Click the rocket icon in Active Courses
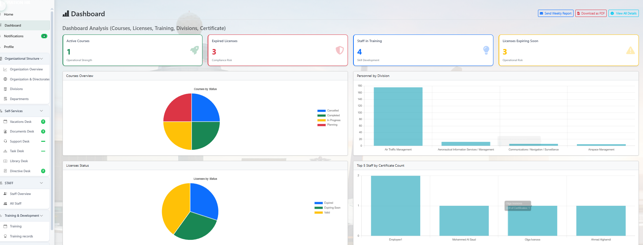Image resolution: width=643 pixels, height=245 pixels. 195,50
